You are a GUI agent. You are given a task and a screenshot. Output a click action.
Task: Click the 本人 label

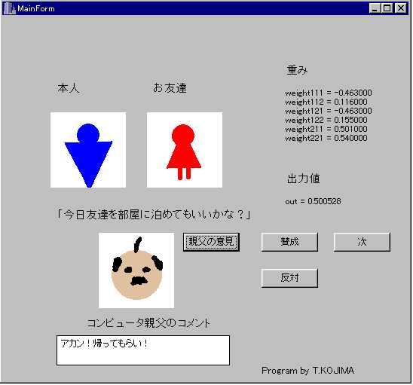[x=69, y=88]
